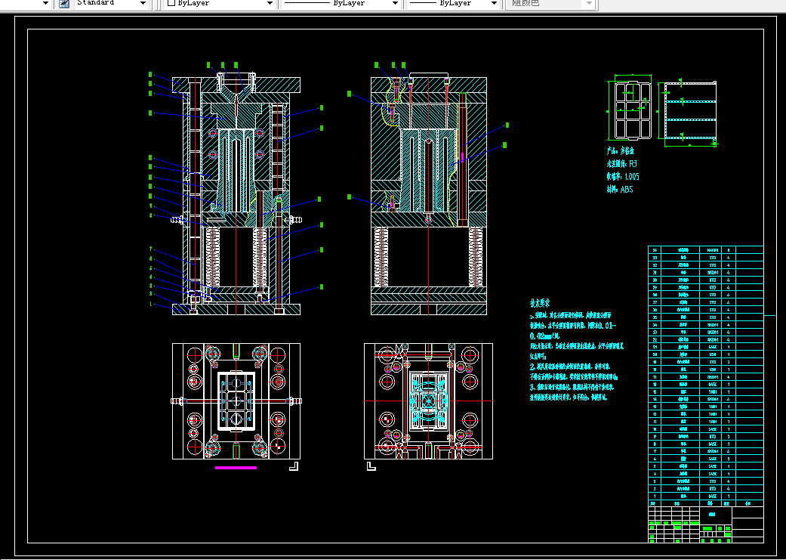Select the plan view above the magenta bar
This screenshot has height=560, width=786.
coord(236,401)
